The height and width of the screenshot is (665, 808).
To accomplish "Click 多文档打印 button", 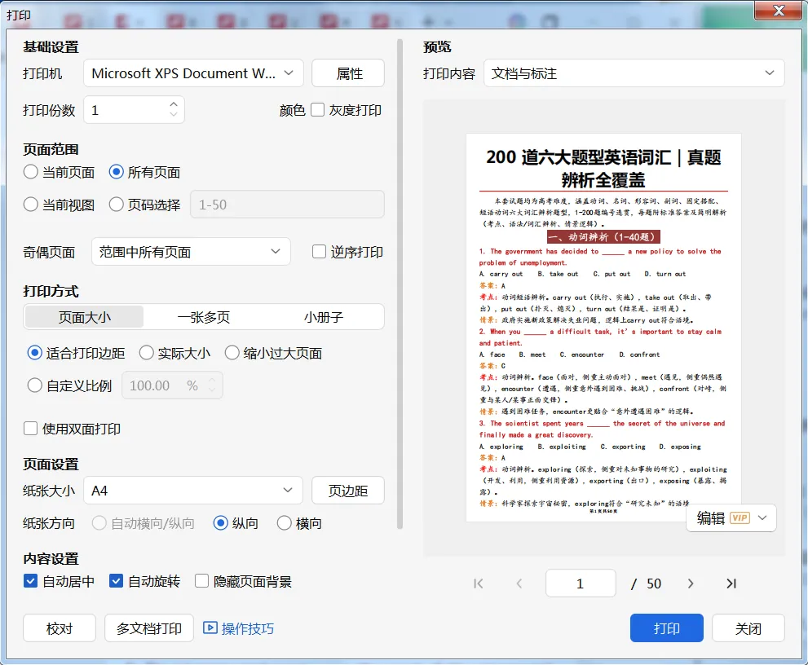I will pos(149,628).
